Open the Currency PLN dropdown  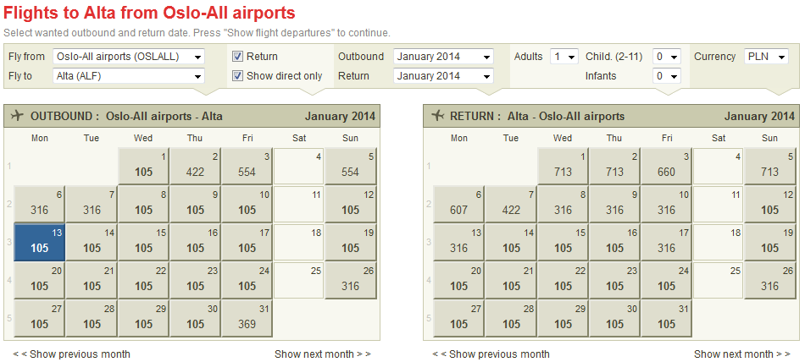point(766,57)
